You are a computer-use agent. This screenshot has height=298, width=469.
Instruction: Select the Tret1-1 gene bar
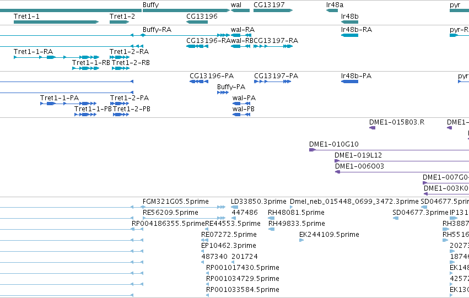[x=56, y=22]
